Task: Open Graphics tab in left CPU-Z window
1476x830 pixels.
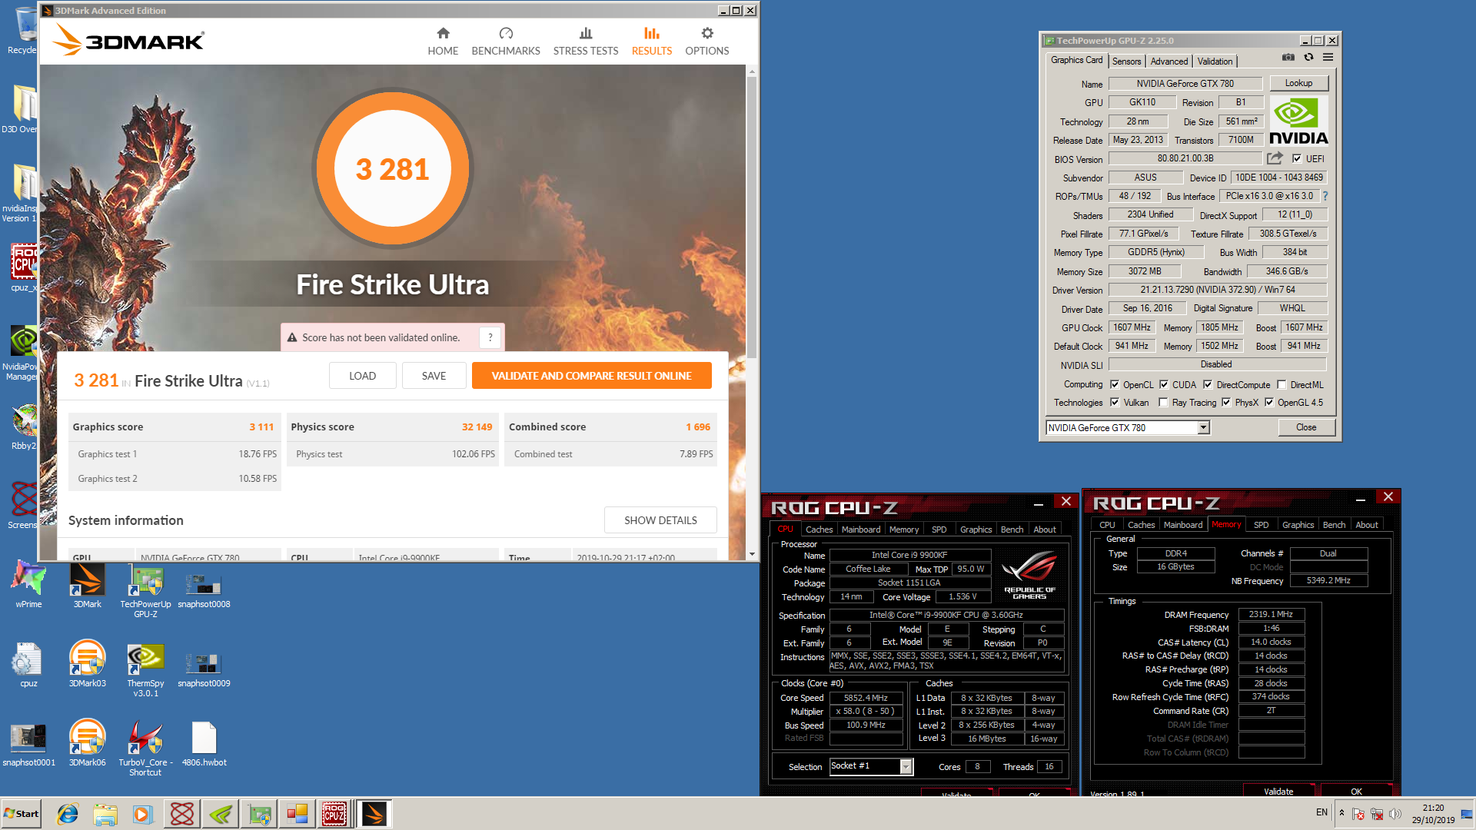Action: (x=976, y=530)
